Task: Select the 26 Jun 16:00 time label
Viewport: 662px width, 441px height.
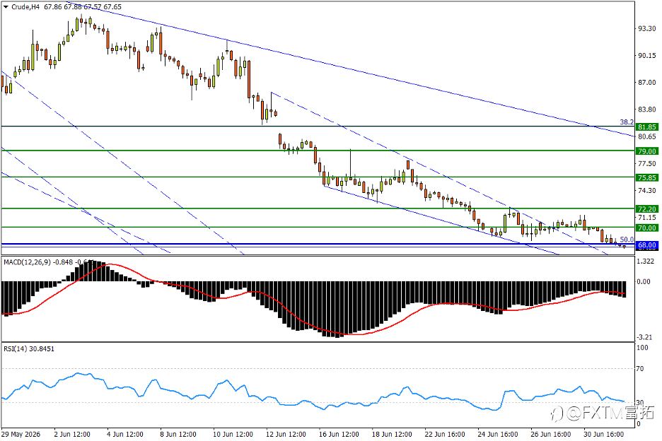Action: pyautogui.click(x=550, y=434)
